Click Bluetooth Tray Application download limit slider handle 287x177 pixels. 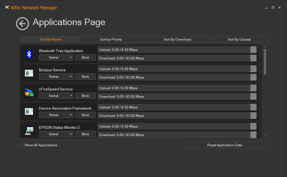tap(253, 58)
